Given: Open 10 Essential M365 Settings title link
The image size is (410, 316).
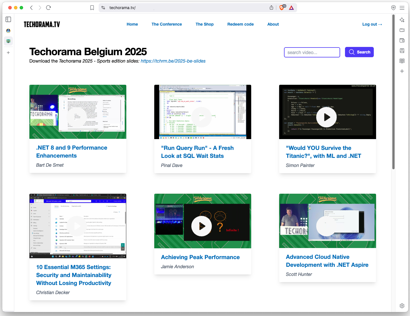Looking at the screenshot, I should pyautogui.click(x=74, y=275).
